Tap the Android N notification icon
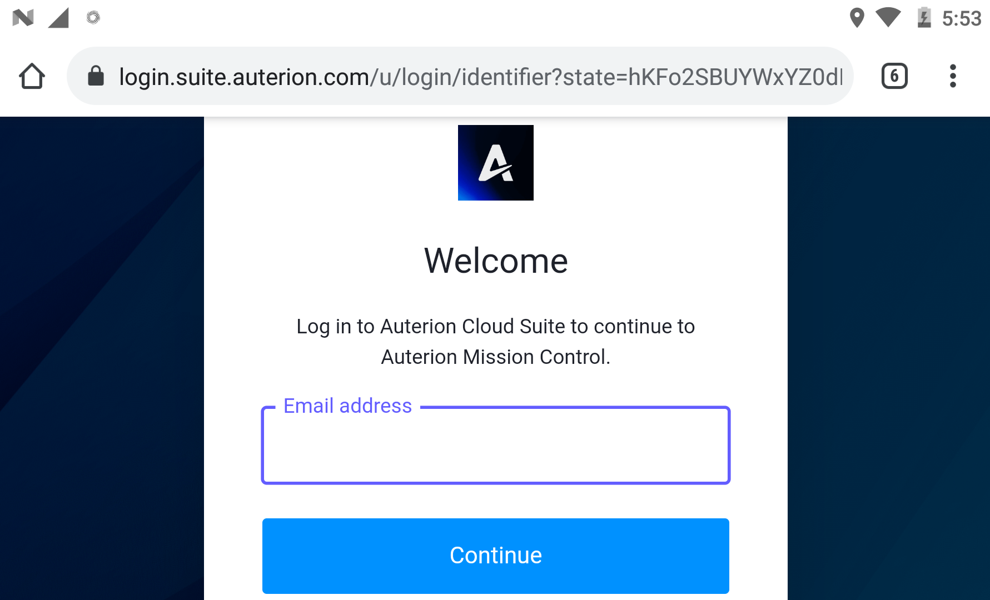Viewport: 990px width, 600px height. coord(23,18)
